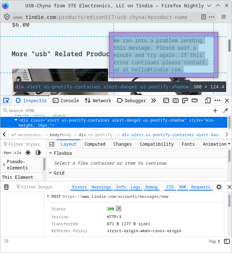The height and width of the screenshot is (253, 232).
Task: Expand the POST messages/new request
Action: (48, 196)
